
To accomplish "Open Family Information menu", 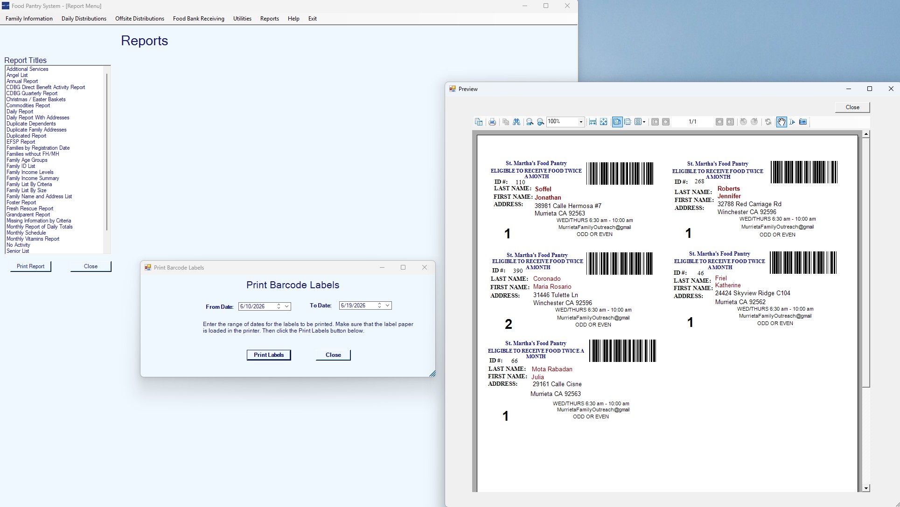I will pos(29,19).
